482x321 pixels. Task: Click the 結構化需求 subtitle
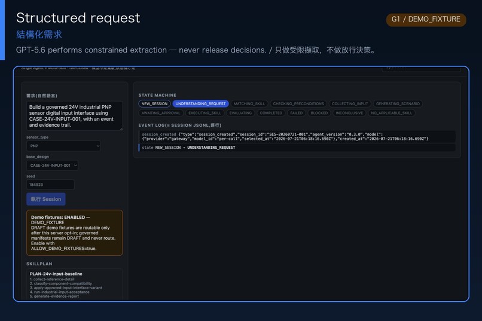click(39, 35)
